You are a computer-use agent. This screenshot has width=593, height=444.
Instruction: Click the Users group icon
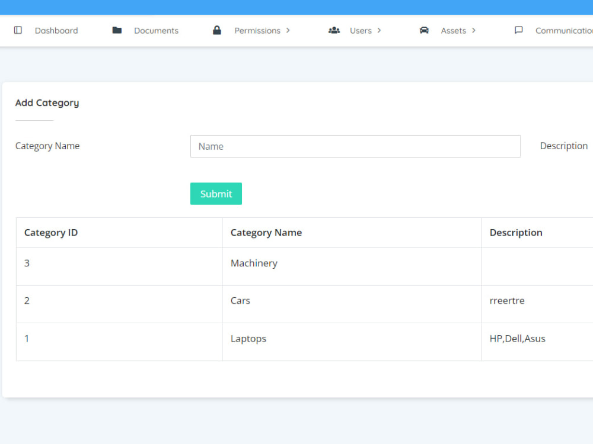click(334, 30)
